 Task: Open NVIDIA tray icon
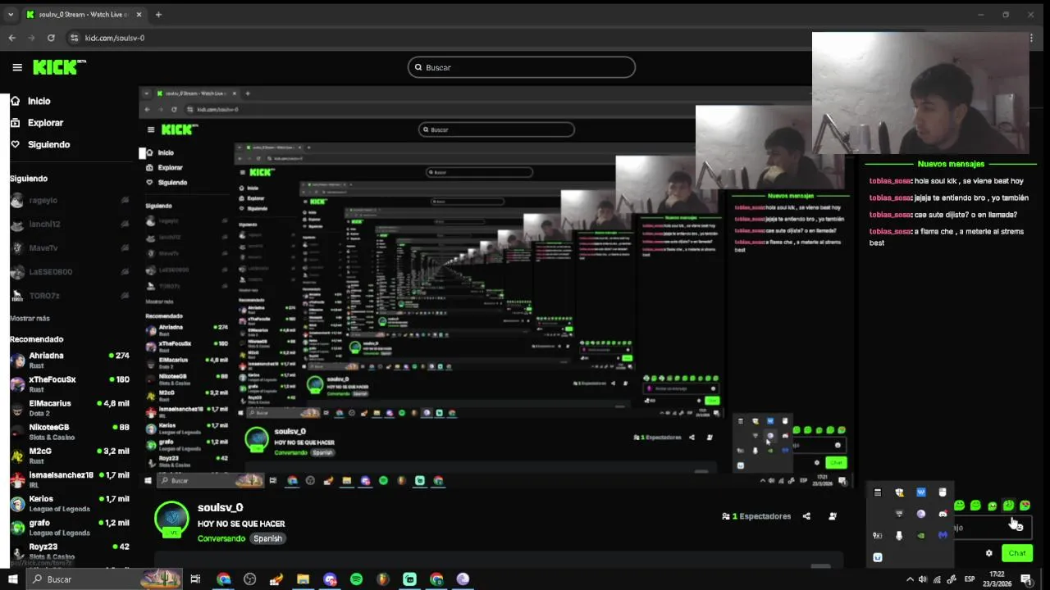[x=921, y=536]
